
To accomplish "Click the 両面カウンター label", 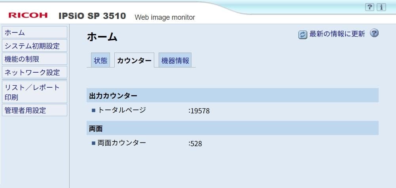I will point(122,143).
